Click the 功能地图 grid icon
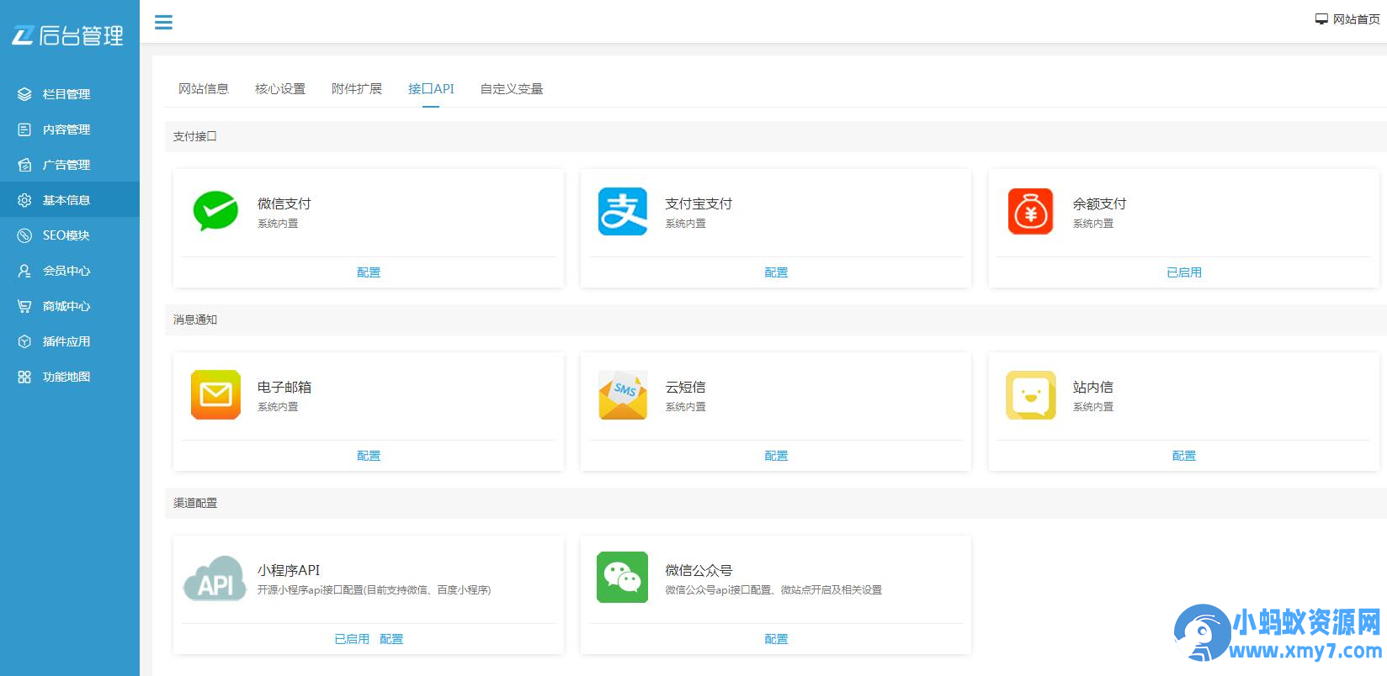Viewport: 1387px width, 676px height. pyautogui.click(x=24, y=377)
